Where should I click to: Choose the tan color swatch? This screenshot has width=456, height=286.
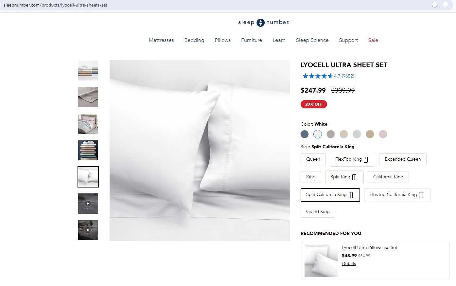coord(370,134)
